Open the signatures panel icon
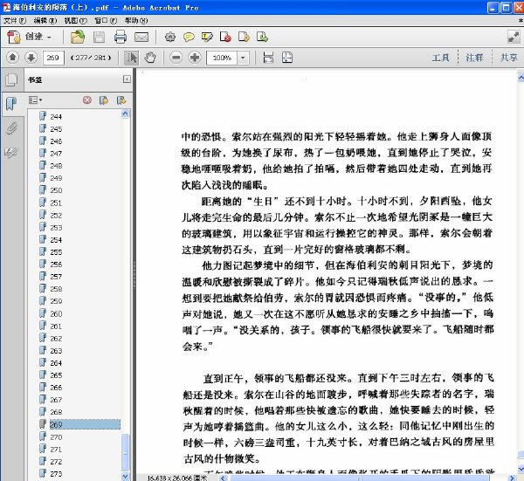The height and width of the screenshot is (481, 524). [11, 153]
